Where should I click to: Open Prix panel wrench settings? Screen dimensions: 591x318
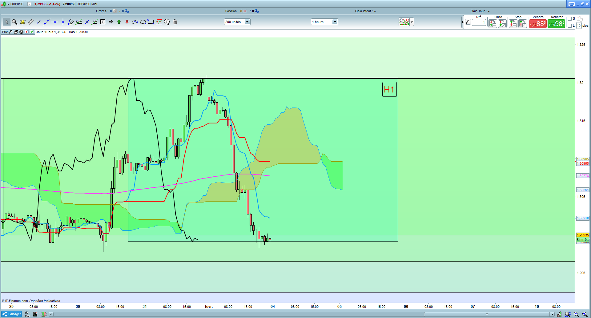click(11, 32)
